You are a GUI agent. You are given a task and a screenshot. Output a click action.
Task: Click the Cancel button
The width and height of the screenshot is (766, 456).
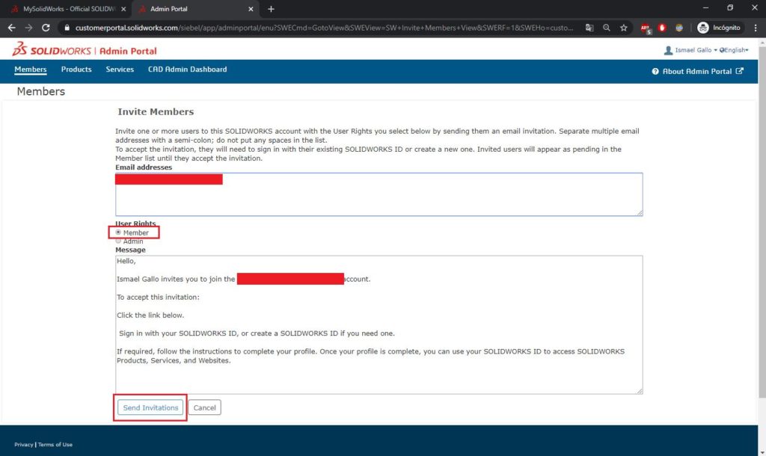(204, 407)
